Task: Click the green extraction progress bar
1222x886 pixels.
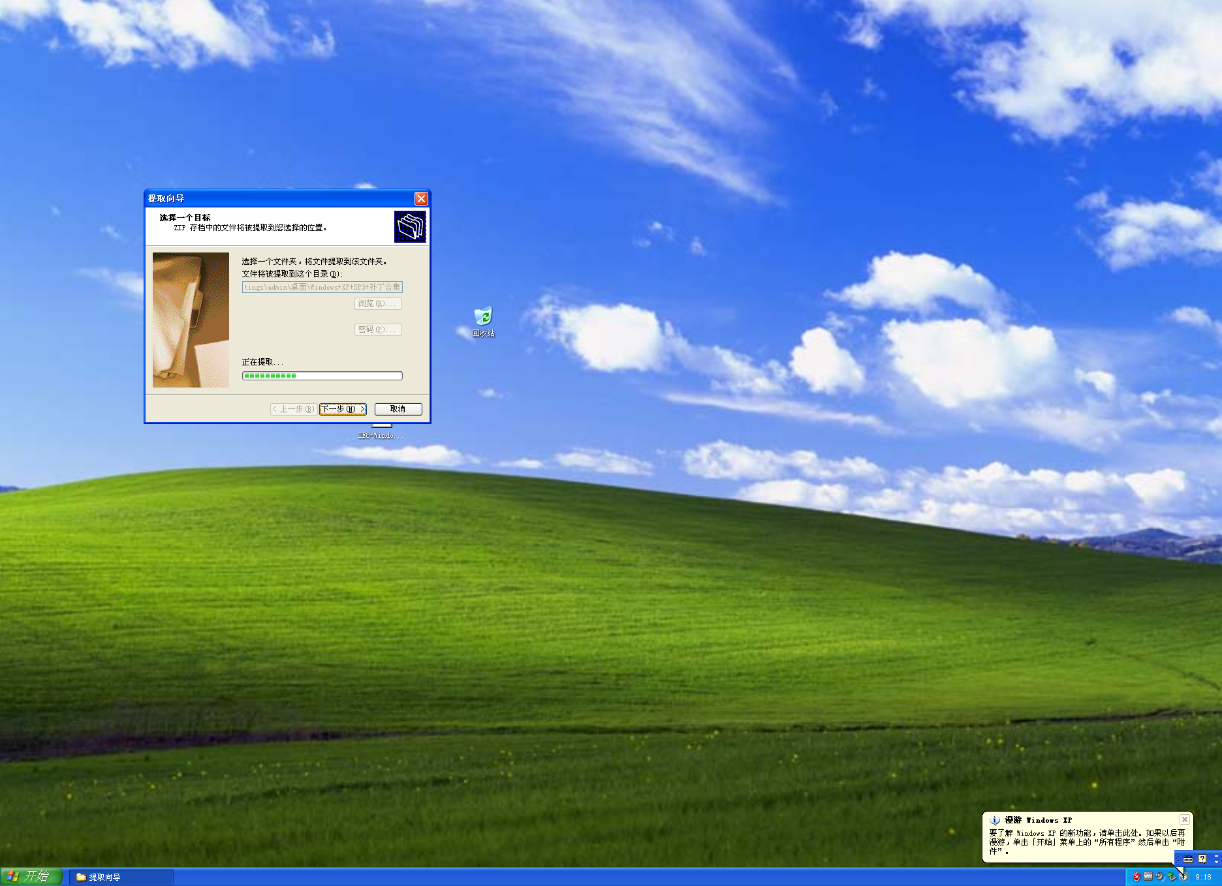Action: [322, 376]
